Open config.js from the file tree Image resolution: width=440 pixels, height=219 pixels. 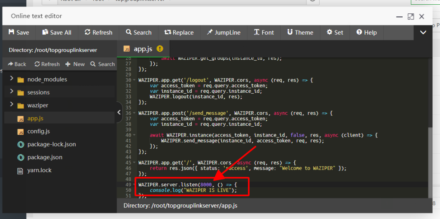pyautogui.click(x=38, y=131)
